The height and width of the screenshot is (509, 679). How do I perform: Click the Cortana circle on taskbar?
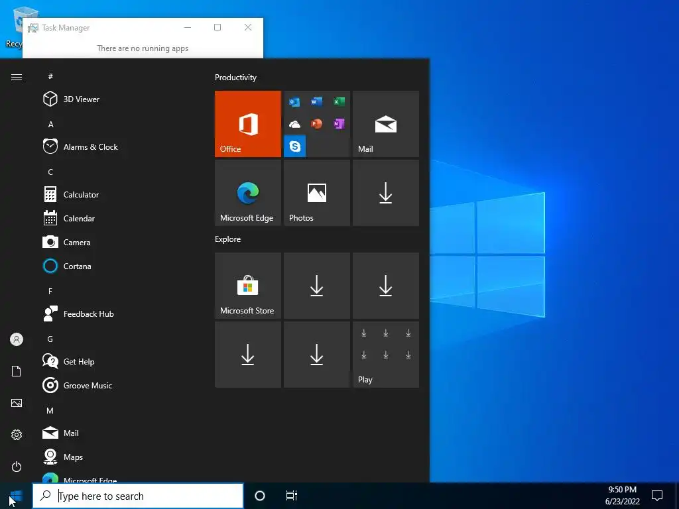click(x=260, y=496)
